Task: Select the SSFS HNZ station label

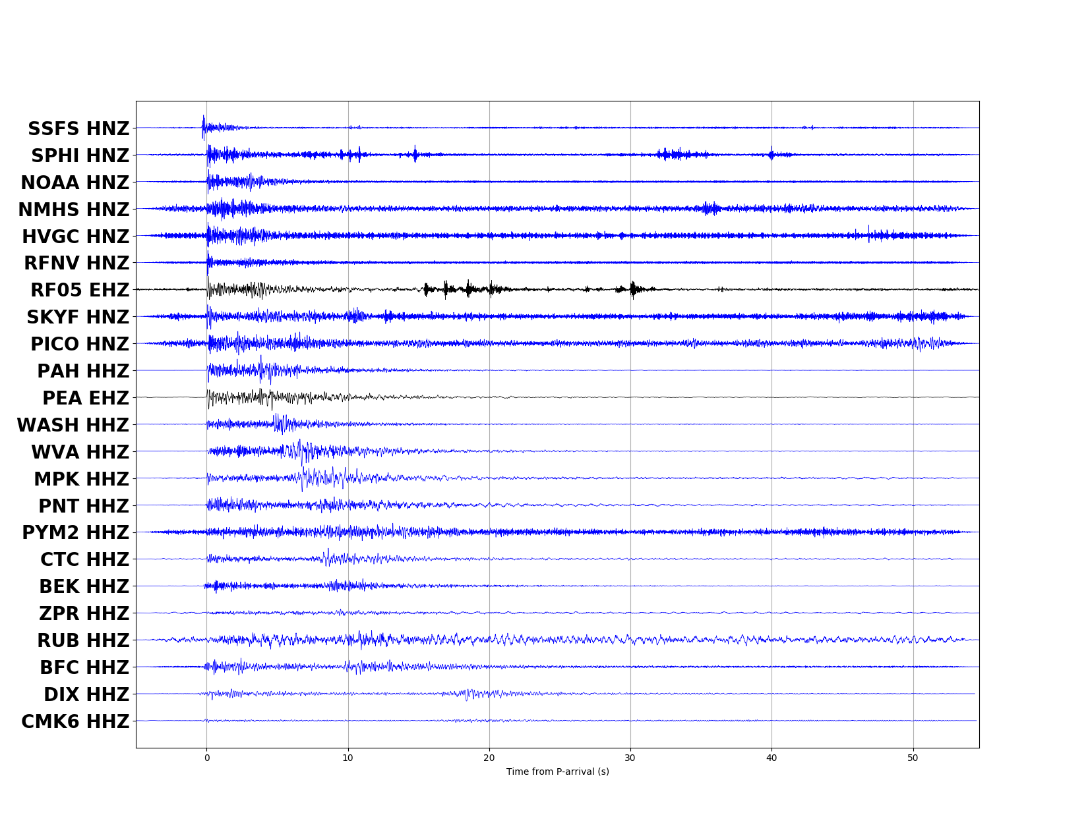Action: coord(78,129)
